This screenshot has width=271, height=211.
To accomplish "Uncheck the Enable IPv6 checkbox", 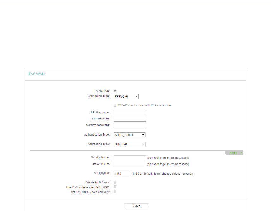I will coord(115,91).
